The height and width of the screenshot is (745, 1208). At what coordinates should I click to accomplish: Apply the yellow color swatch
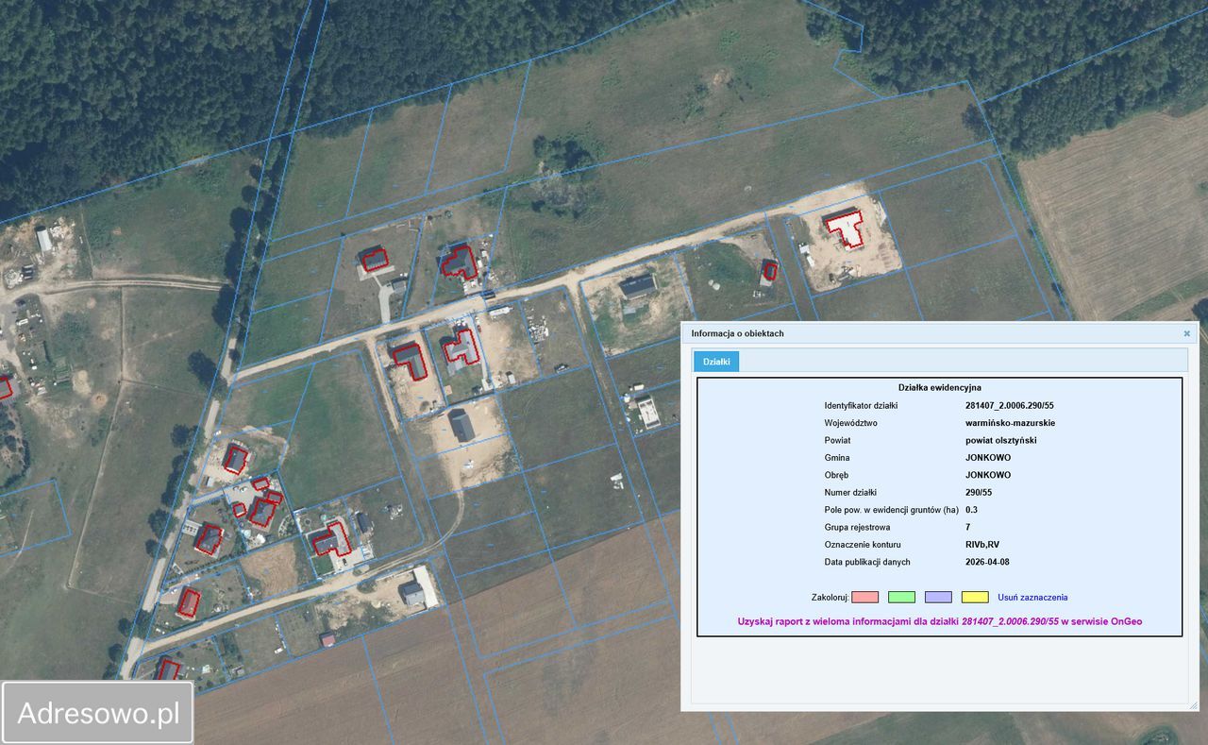975,597
